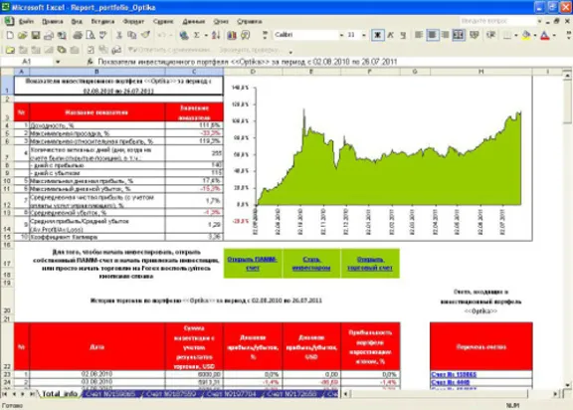Toggle Bold formatting button
Viewport: 573px width, 410px height.
coord(377,35)
